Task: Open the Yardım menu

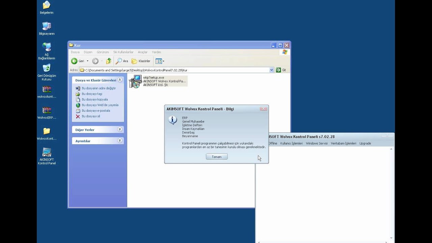Action: 156,52
